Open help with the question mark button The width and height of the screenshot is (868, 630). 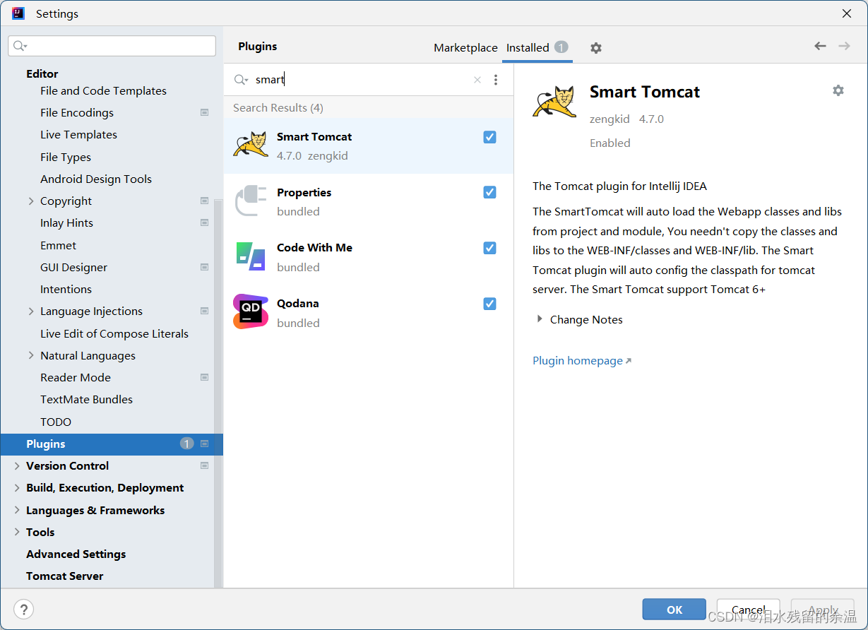point(24,610)
